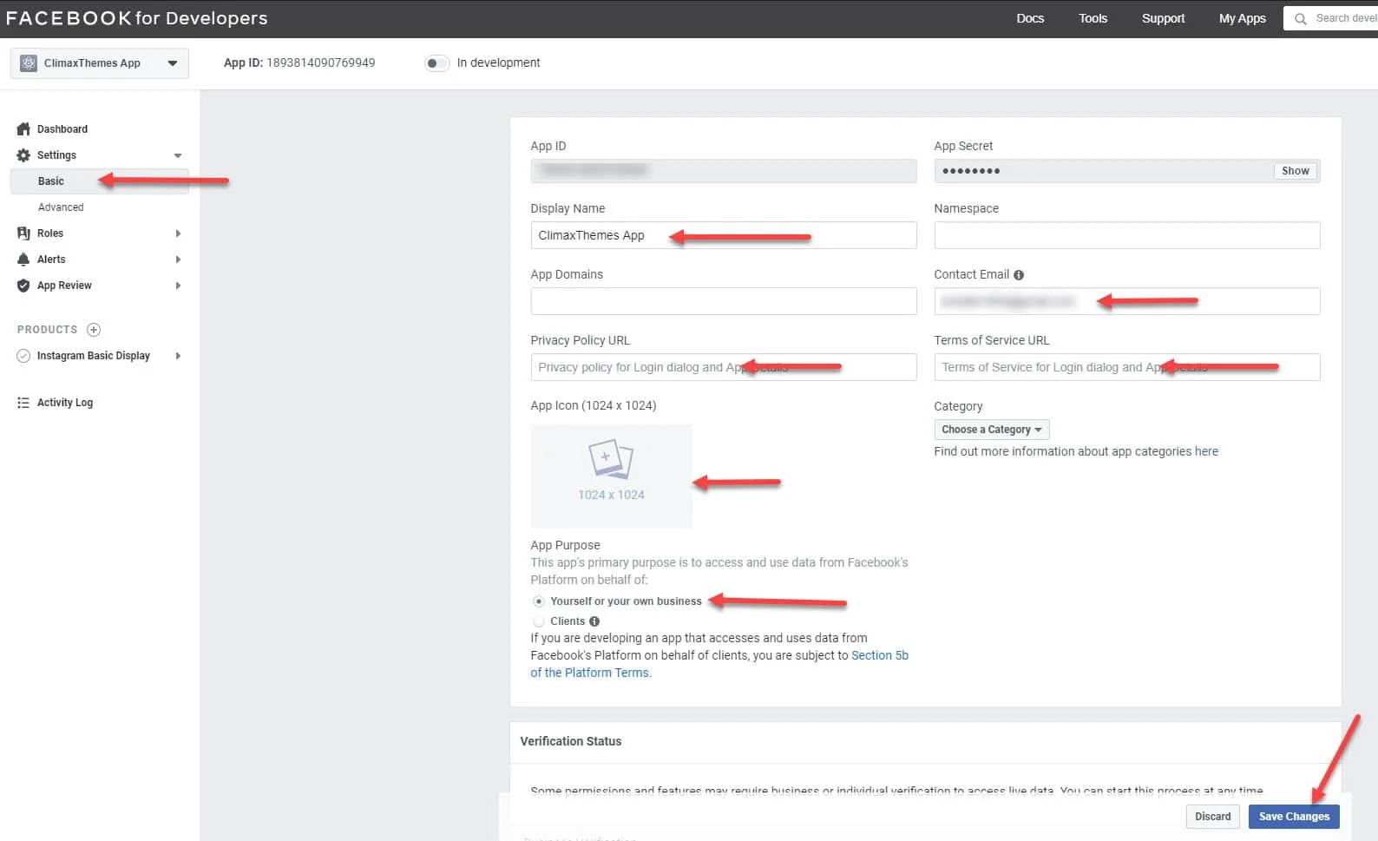Image resolution: width=1378 pixels, height=841 pixels.
Task: Click the PRODUCTS section label
Action: click(48, 330)
